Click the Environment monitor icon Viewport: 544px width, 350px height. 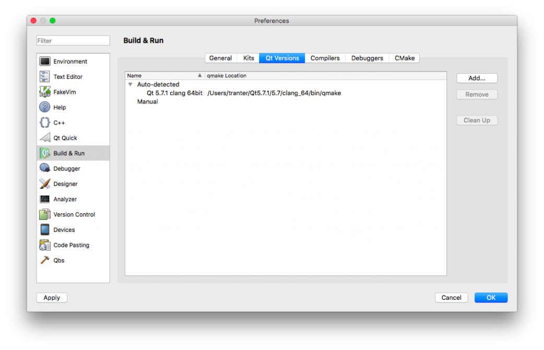[45, 62]
